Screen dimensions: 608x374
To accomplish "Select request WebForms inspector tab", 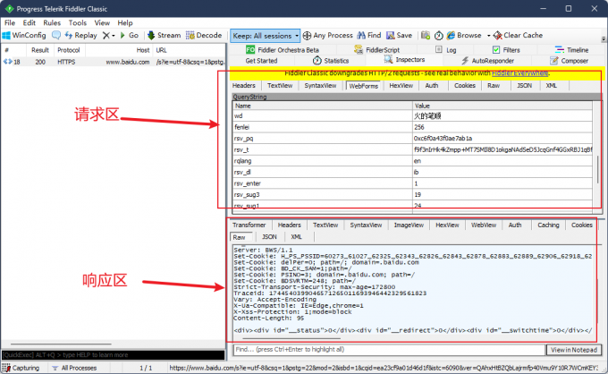I will pos(363,86).
